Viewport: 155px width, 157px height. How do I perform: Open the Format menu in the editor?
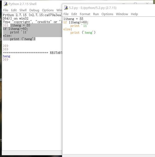[x=85, y=14]
